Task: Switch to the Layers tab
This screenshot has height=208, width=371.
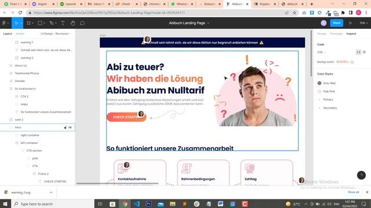Action: pos(8,34)
